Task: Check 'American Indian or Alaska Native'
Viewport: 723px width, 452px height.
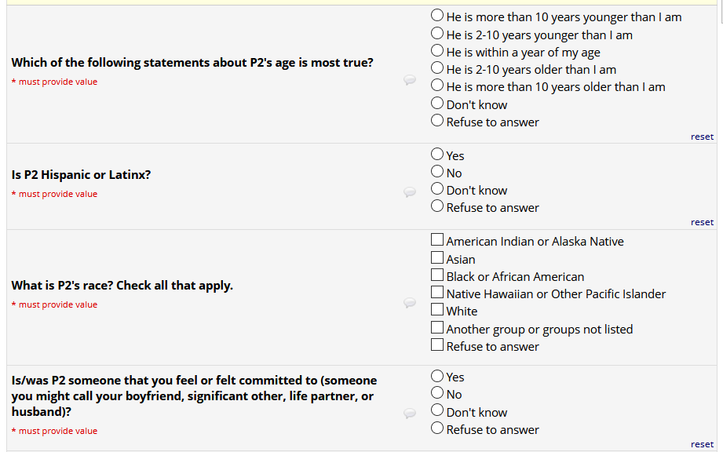Action: tap(437, 240)
